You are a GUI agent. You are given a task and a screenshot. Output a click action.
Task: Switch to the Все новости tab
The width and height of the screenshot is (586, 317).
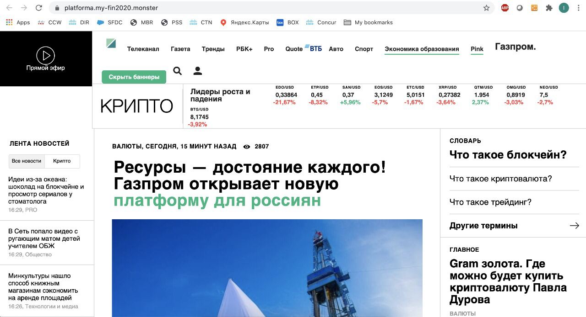[x=27, y=161]
